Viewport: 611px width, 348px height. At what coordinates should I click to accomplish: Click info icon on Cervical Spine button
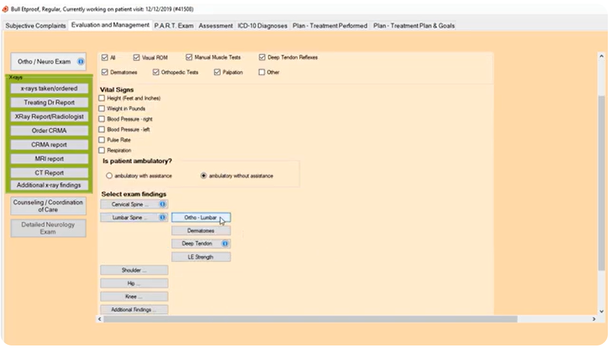point(163,204)
